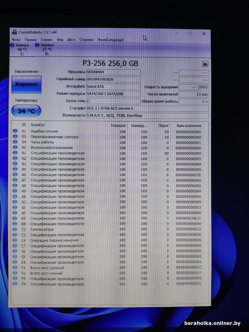Close the CrystalDiskInfo window

click(x=204, y=34)
